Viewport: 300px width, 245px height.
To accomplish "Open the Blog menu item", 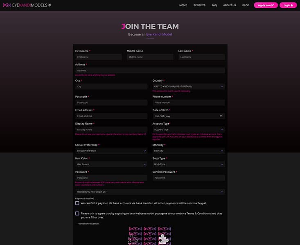I will tap(246, 5).
